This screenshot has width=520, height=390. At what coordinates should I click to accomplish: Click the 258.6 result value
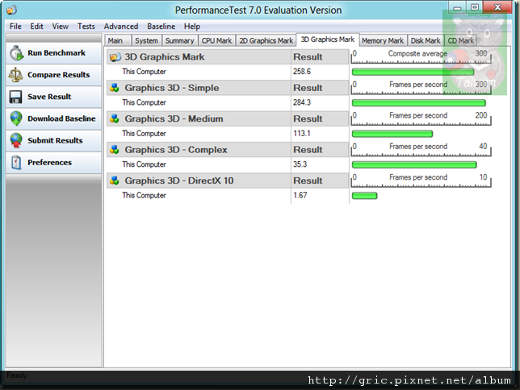[302, 72]
